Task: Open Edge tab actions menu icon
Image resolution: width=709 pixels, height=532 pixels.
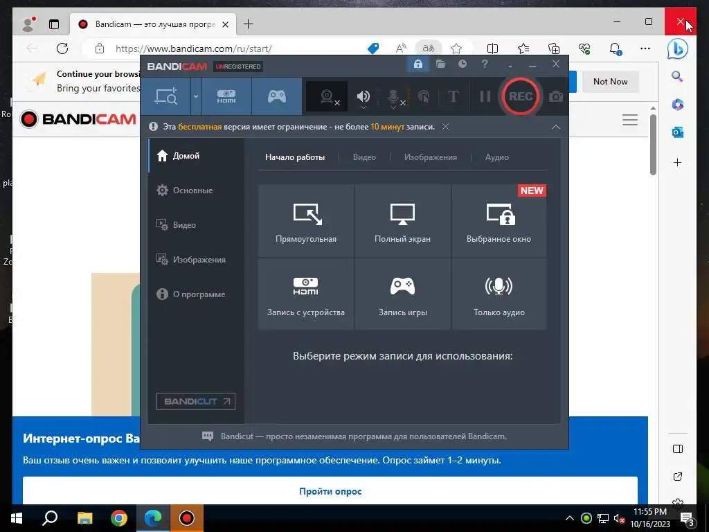Action: tap(54, 24)
